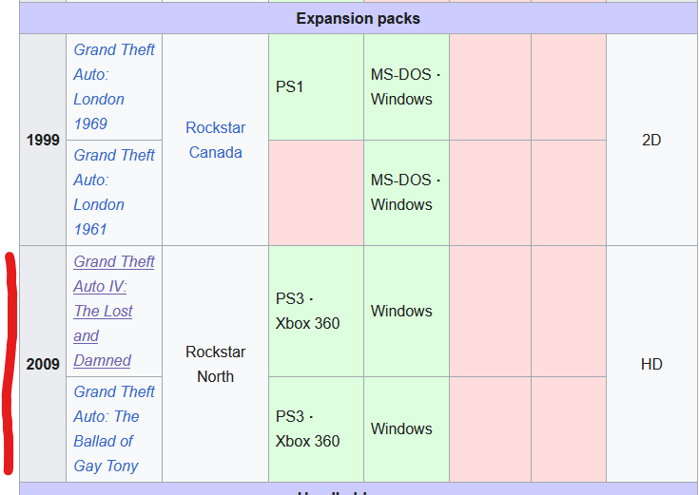Click MS-DOS · Windows cell for London 1969

(407, 86)
